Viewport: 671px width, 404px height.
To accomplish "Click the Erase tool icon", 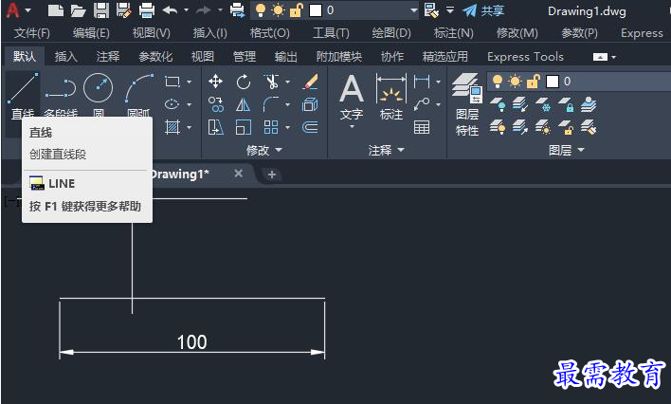I will pyautogui.click(x=310, y=82).
